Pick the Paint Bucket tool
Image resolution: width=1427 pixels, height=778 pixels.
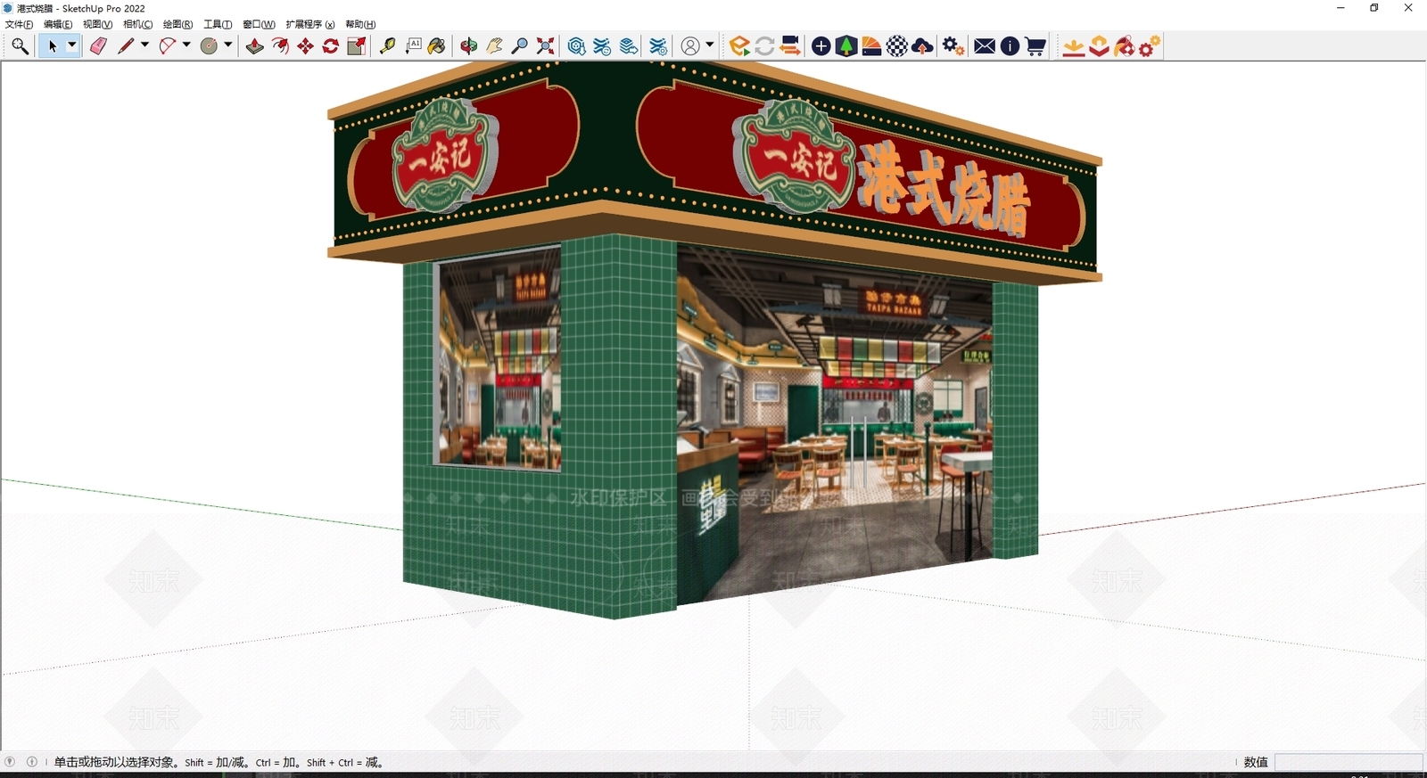pos(437,46)
